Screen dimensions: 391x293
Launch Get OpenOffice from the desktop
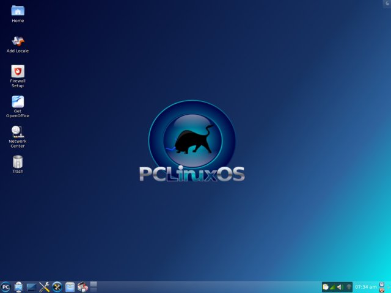coord(18,106)
